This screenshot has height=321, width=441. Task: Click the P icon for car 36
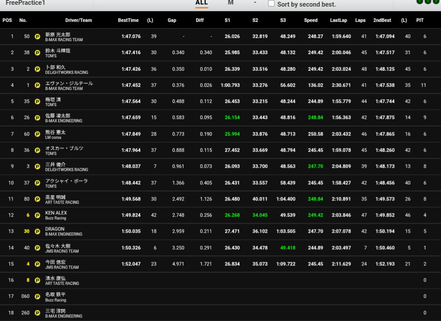point(37,150)
